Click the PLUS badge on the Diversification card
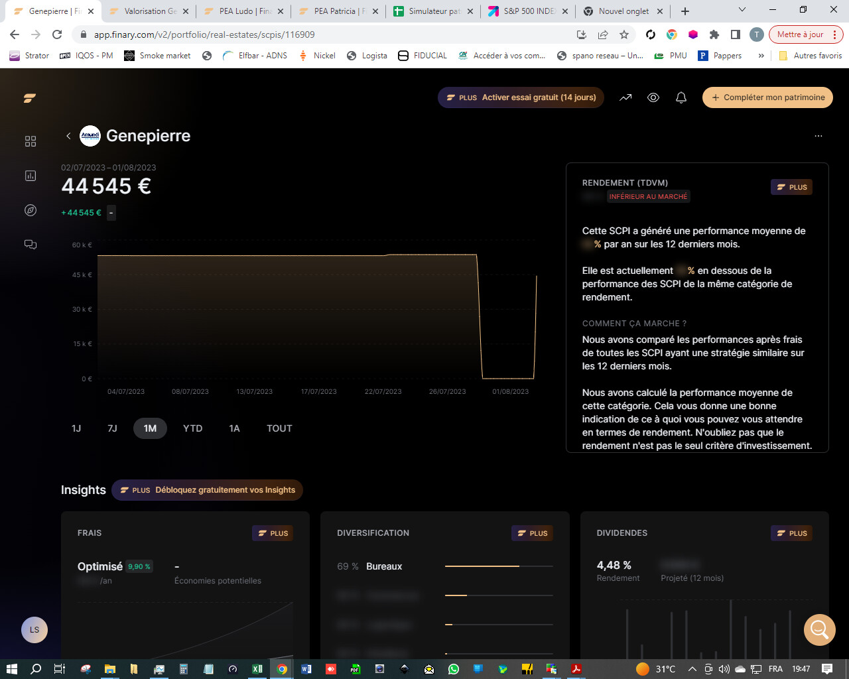 532,533
